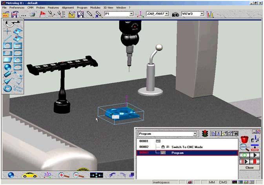The image size is (264, 185).
Task: Click the yellow car view icon
Action: point(30,175)
